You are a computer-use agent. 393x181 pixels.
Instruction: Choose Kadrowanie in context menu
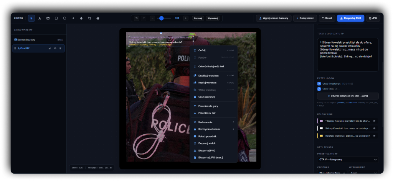coord(213,122)
